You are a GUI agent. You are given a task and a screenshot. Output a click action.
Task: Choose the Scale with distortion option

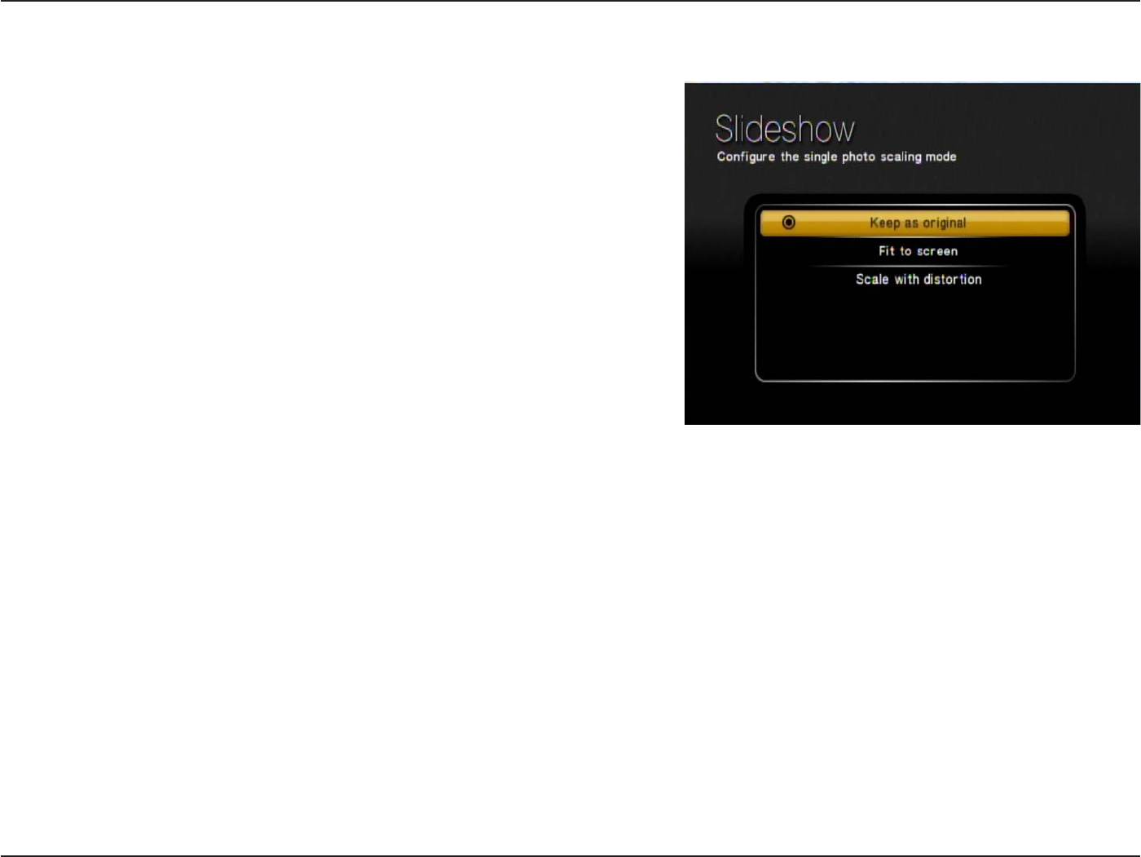pyautogui.click(x=919, y=279)
